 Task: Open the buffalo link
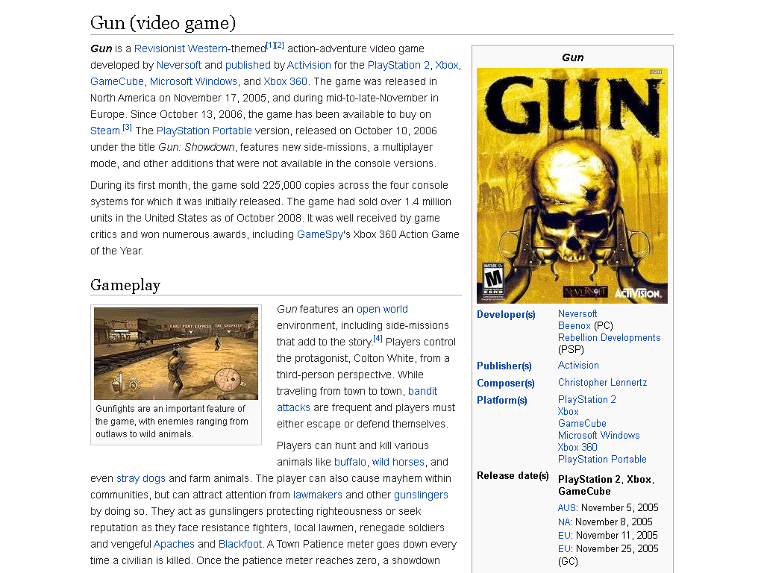click(x=350, y=462)
